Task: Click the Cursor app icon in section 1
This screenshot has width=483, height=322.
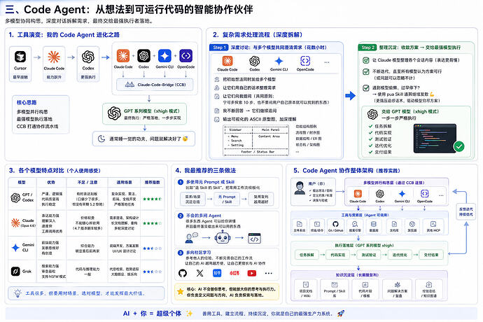Action: coord(20,57)
